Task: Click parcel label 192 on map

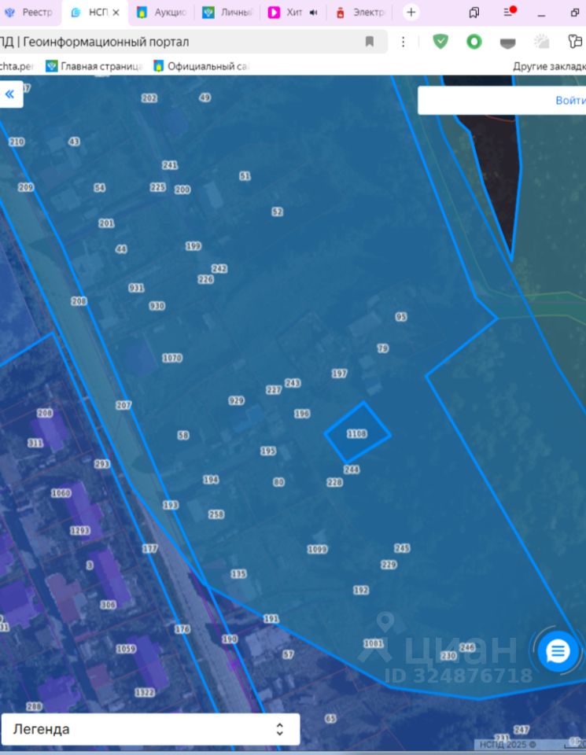Action: tap(361, 590)
